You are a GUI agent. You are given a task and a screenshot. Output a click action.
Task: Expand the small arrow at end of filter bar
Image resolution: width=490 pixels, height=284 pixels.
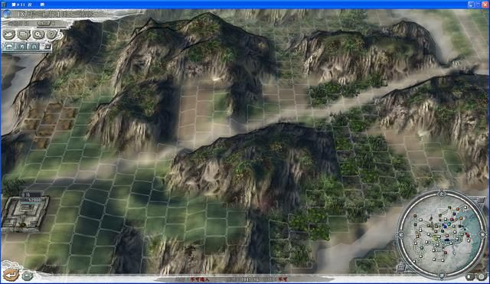pyautogui.click(x=47, y=47)
